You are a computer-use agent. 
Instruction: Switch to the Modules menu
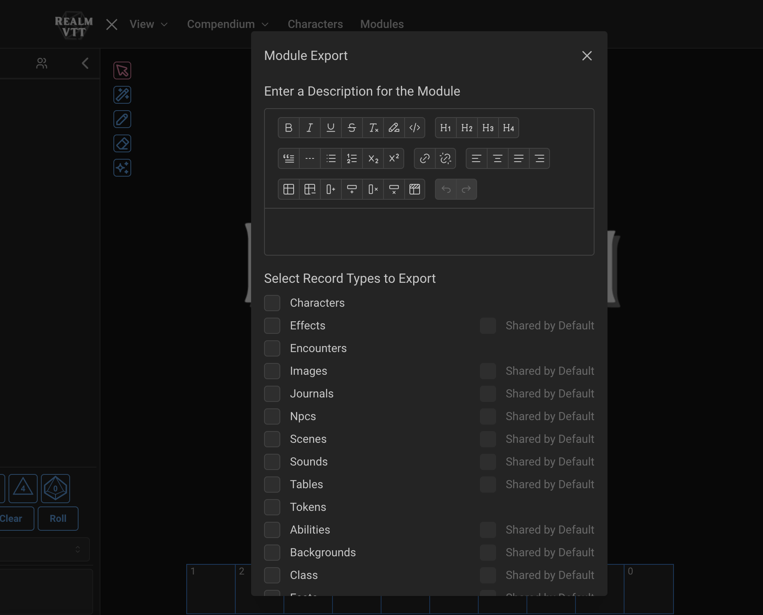381,24
